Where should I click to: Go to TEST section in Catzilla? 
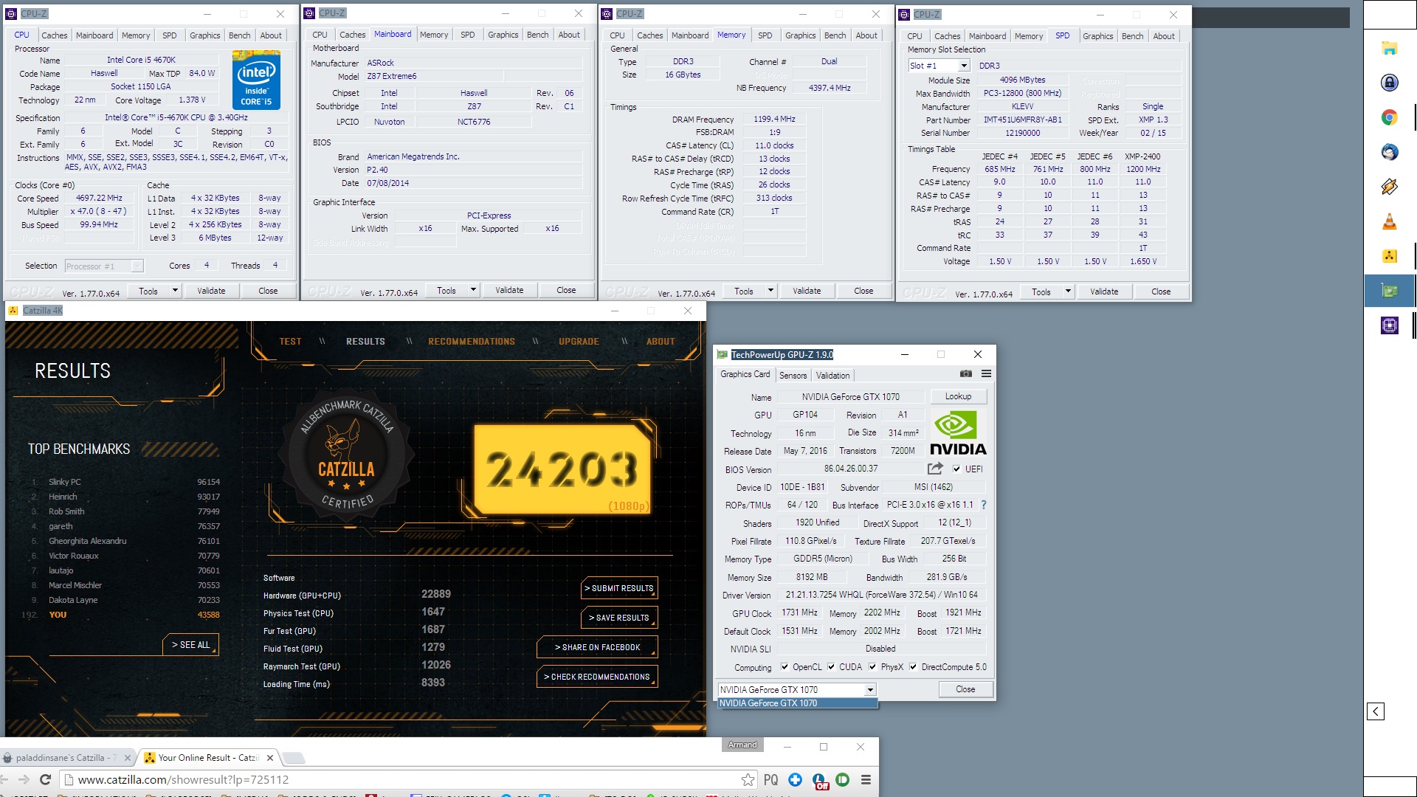(290, 342)
